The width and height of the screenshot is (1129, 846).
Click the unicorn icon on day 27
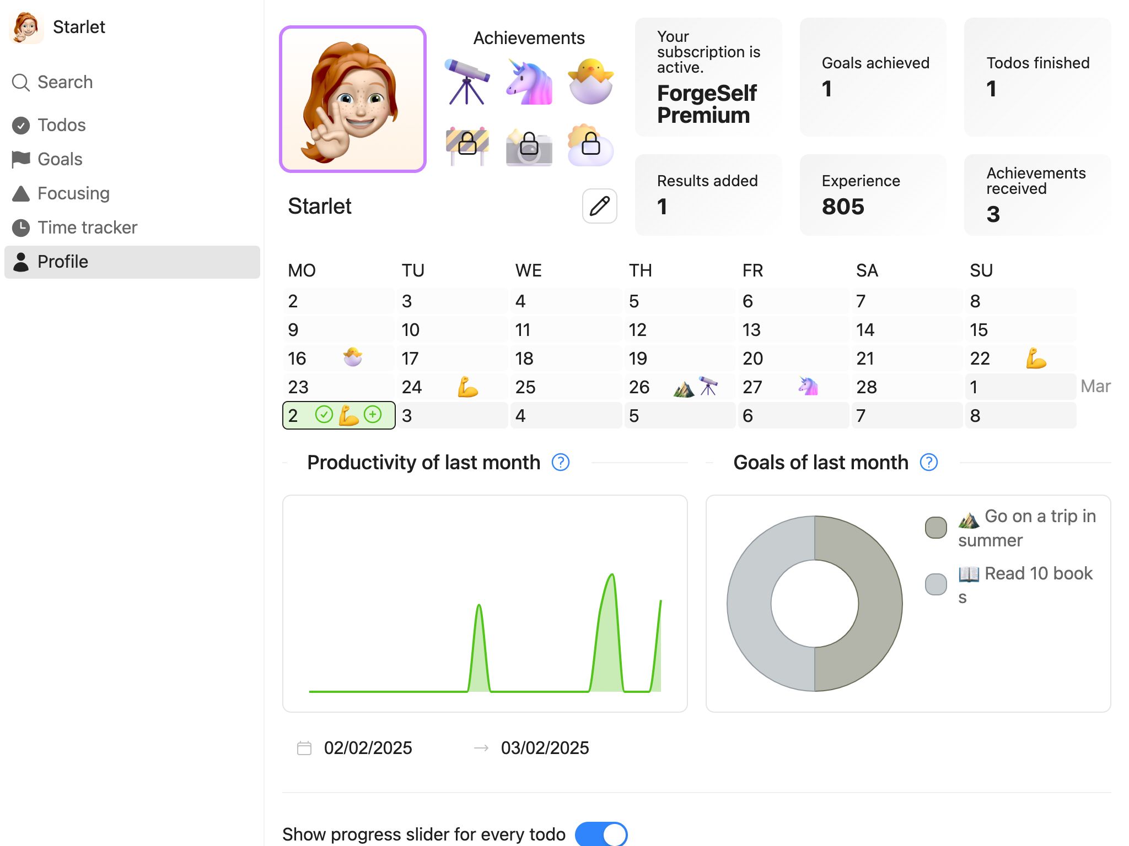[808, 386]
